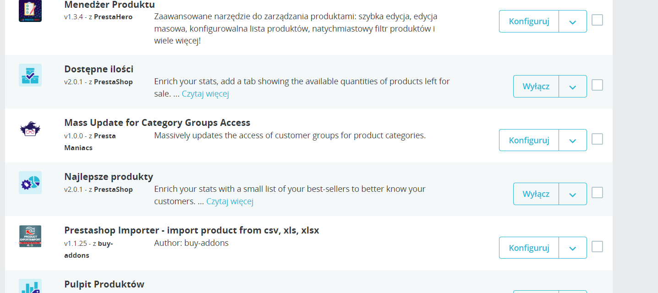
Task: Expand the Prestashop Importer actions dropdown
Action: tap(573, 248)
